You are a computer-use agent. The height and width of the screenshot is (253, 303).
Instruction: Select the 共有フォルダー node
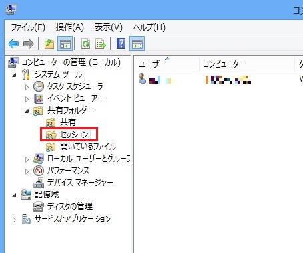tap(70, 110)
